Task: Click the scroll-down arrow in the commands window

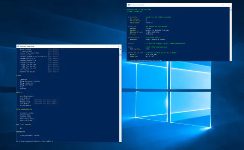Action: point(120,141)
